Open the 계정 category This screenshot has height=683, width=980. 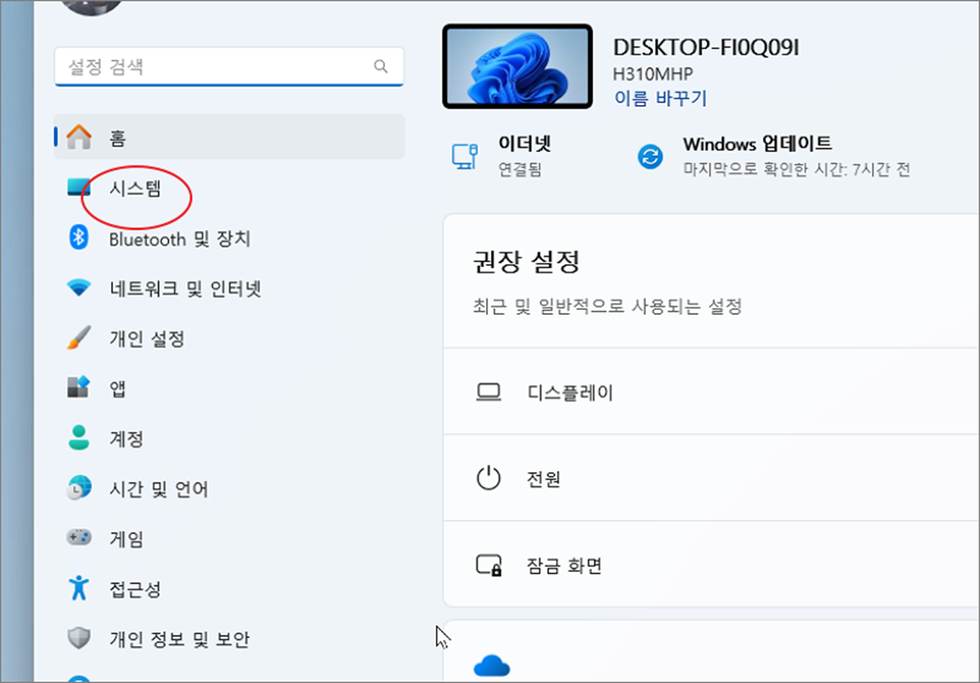click(x=229, y=439)
